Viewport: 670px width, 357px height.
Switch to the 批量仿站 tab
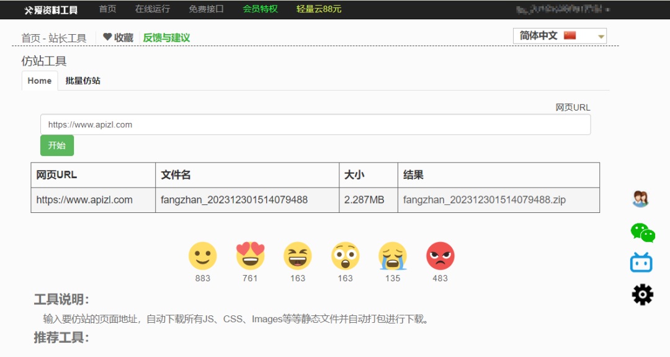tap(83, 81)
